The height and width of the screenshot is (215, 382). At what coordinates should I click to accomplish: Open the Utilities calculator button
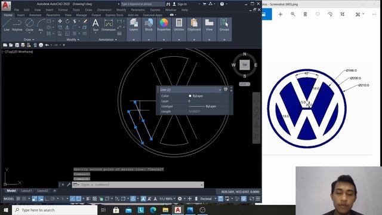pos(179,25)
